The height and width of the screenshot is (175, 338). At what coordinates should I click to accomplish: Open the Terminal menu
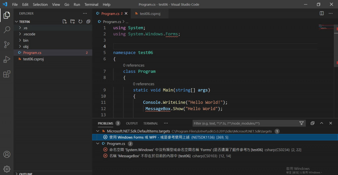[91, 5]
